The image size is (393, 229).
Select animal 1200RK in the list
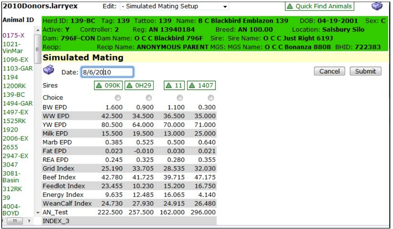[x=14, y=86]
